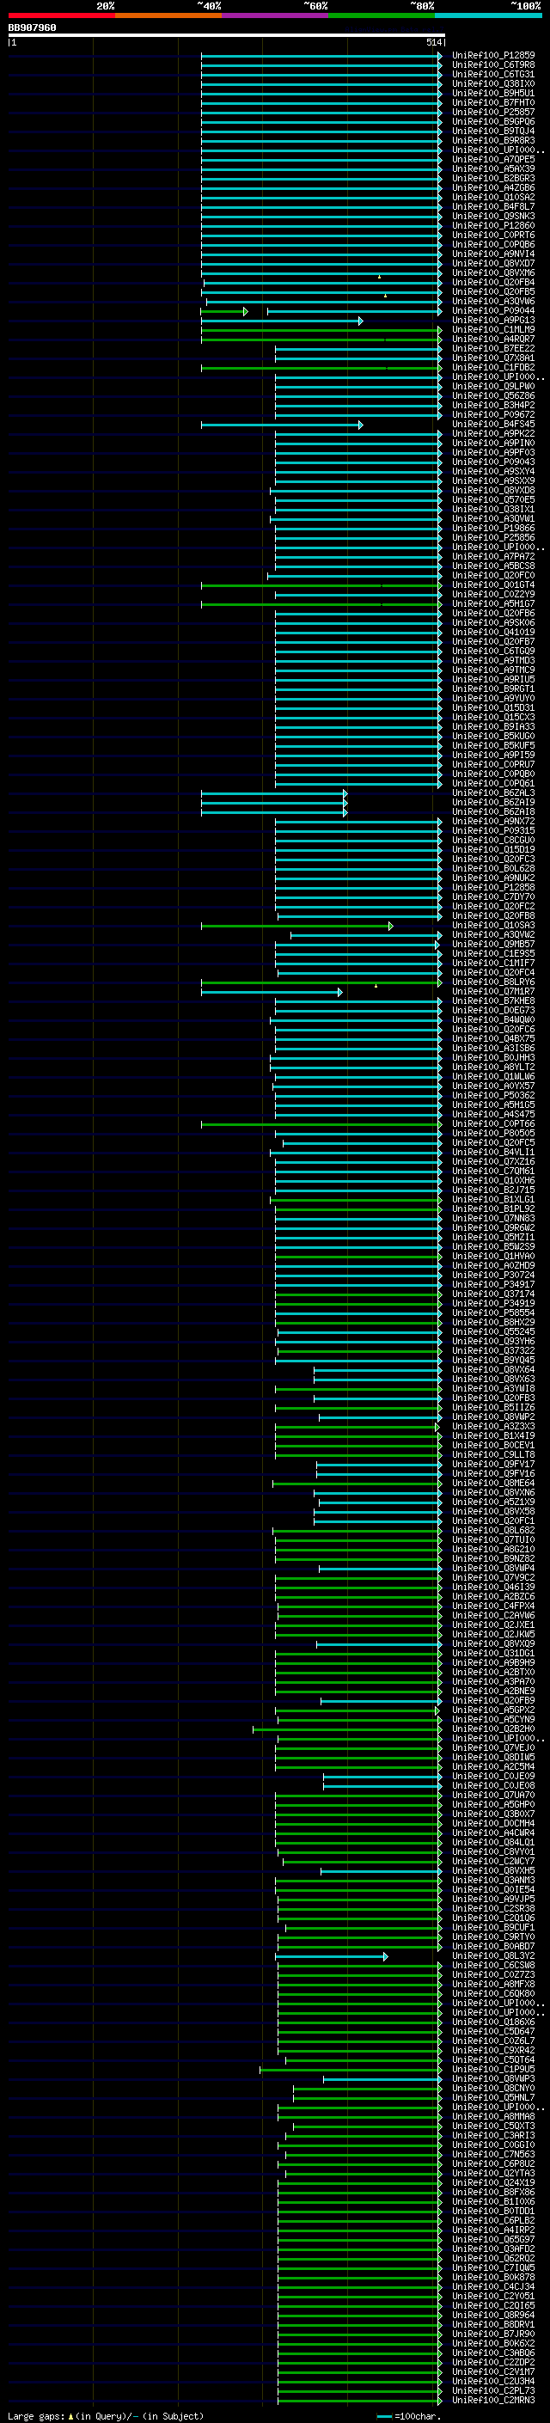Select the UniRef100_Q41019 label
Screen dimensions: 550x2423
493,632
